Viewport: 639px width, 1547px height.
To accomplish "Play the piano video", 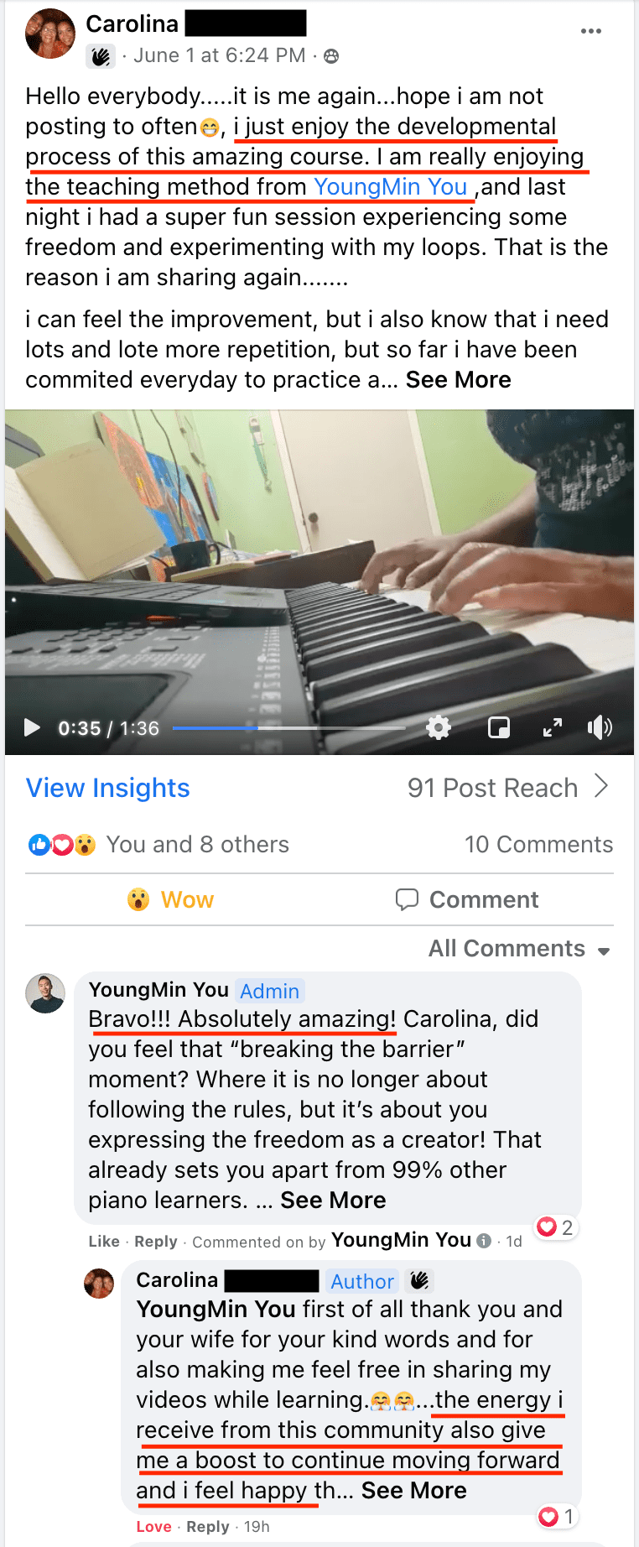I will click(32, 727).
